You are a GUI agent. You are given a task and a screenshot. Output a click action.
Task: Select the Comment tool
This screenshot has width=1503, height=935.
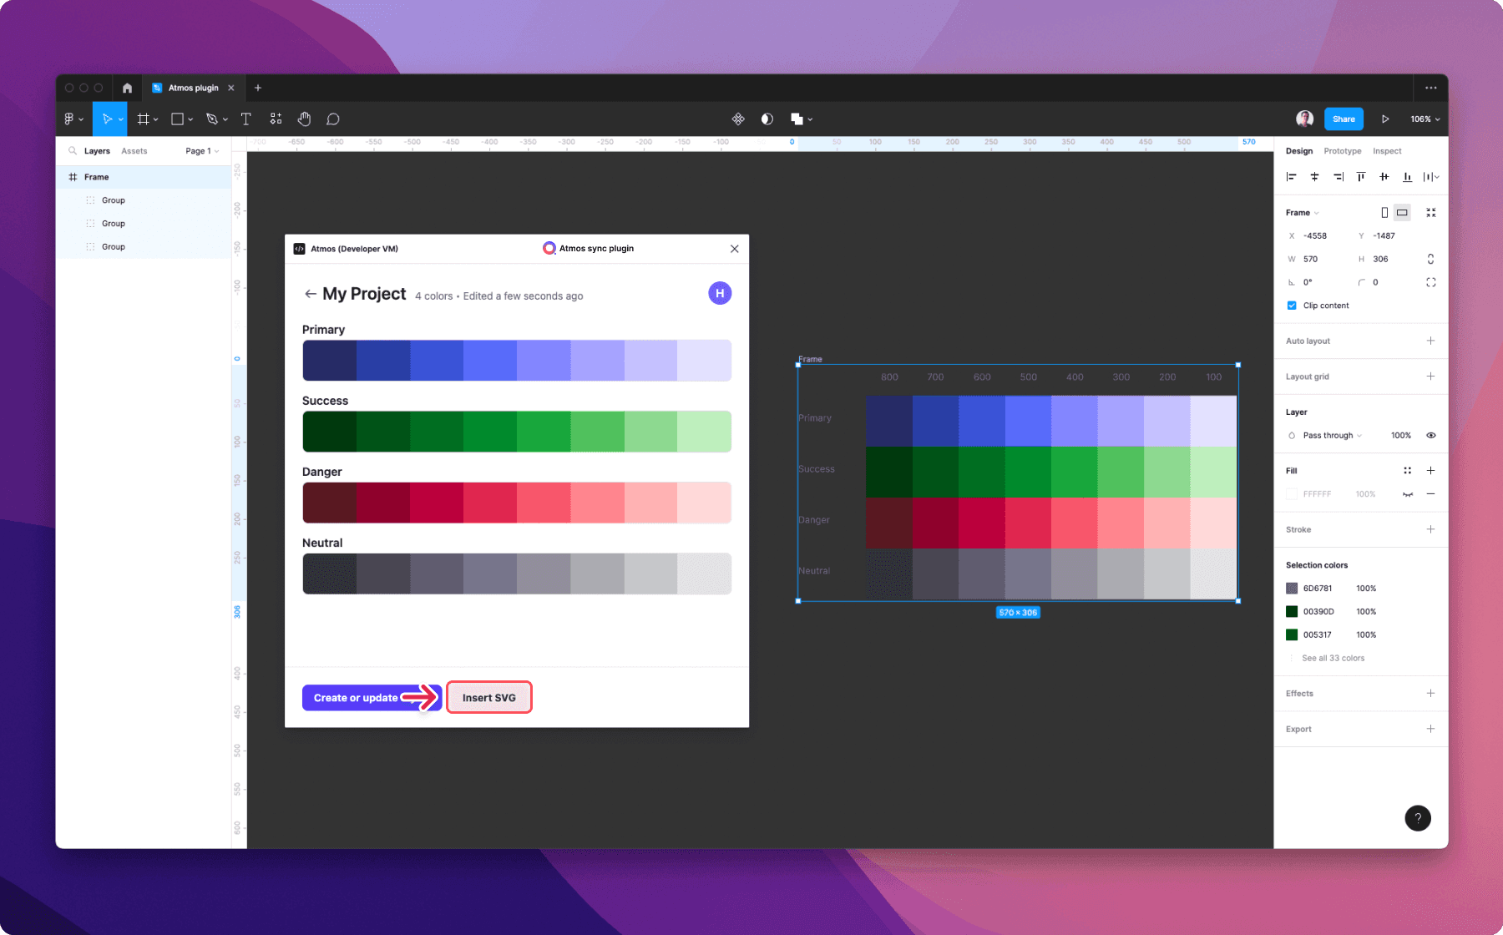point(332,119)
